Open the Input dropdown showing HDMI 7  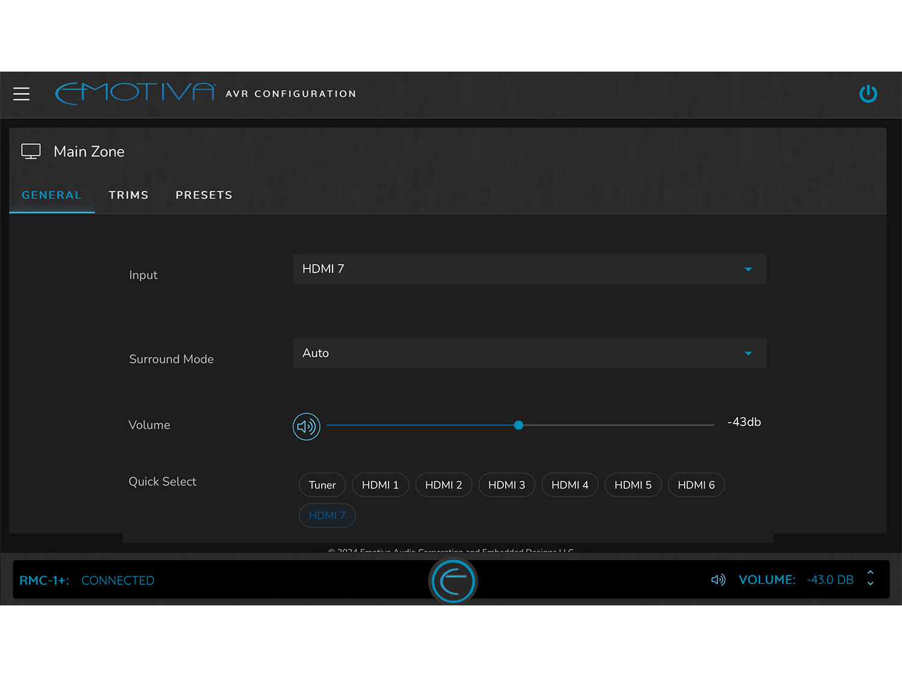(x=529, y=269)
